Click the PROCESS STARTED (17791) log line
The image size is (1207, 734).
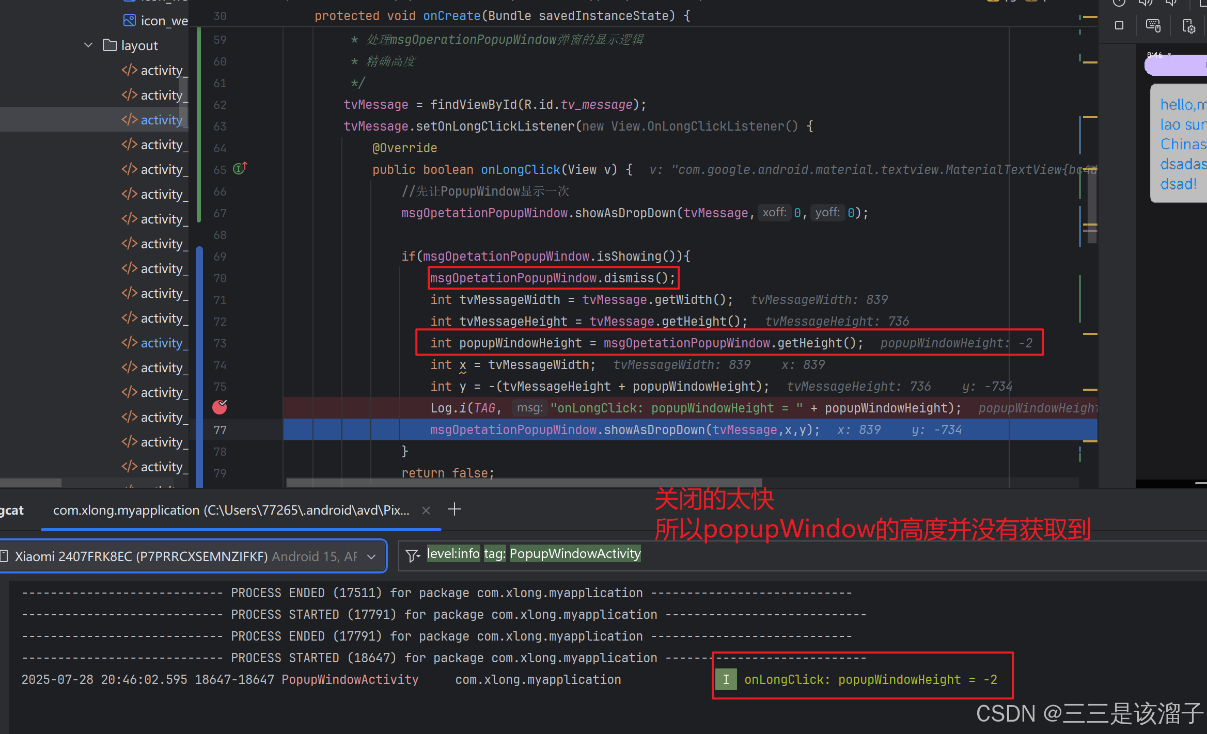(x=444, y=614)
